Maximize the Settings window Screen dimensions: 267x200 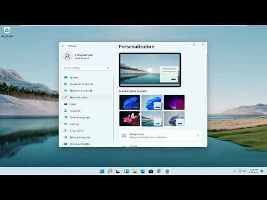click(x=194, y=44)
